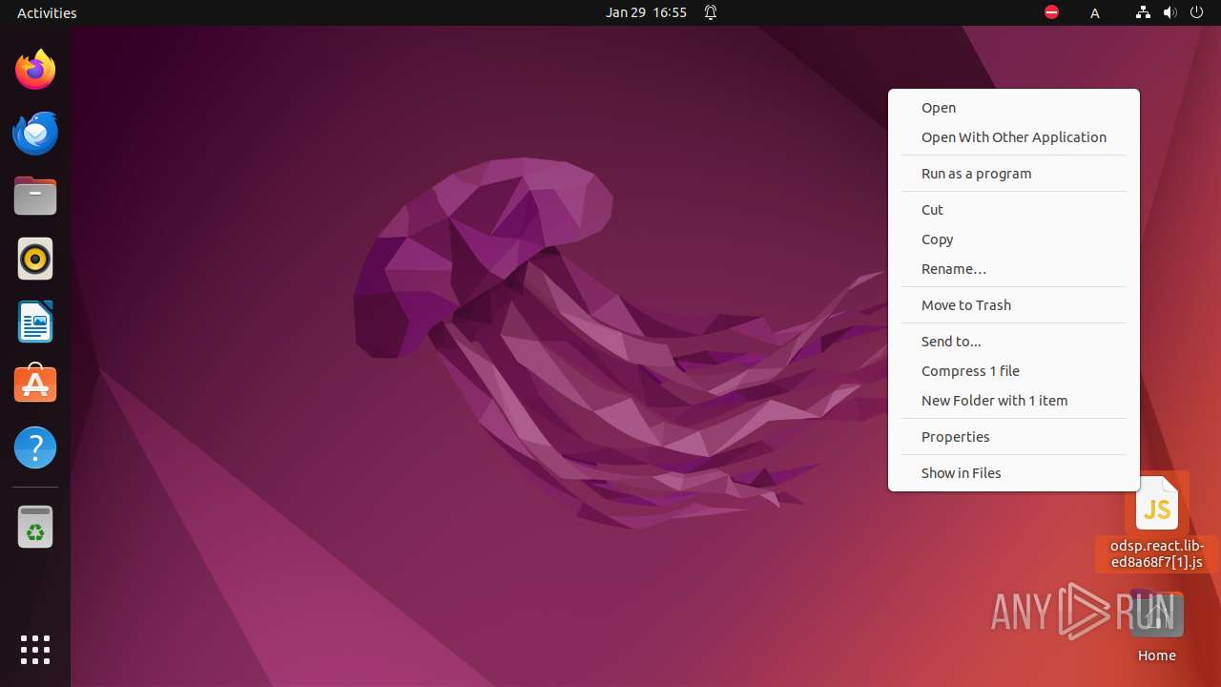Choose Move to Trash
This screenshot has width=1221, height=687.
pyautogui.click(x=1014, y=305)
